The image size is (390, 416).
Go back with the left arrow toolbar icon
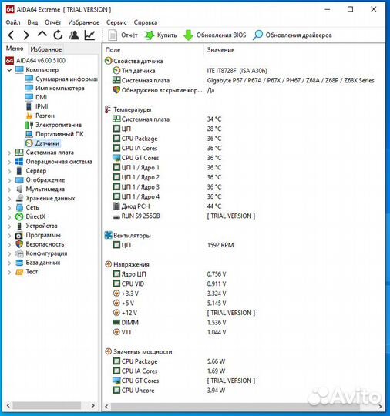click(x=11, y=35)
